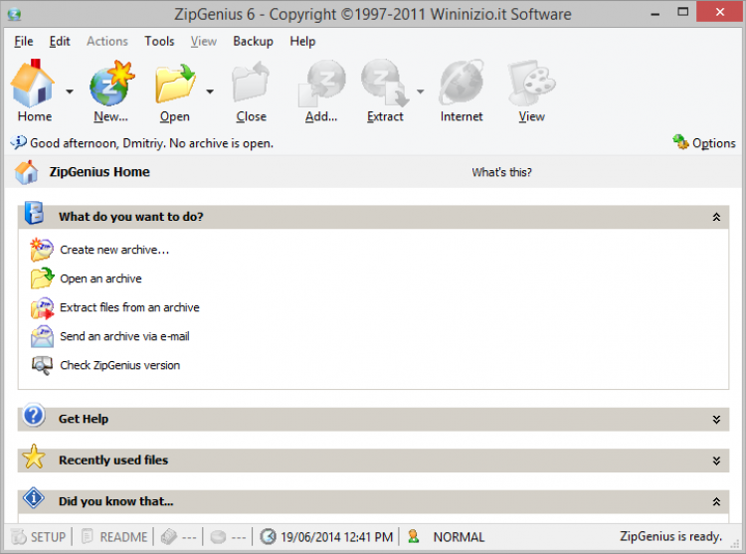Click the Create new archive... link
The height and width of the screenshot is (554, 746).
point(114,250)
